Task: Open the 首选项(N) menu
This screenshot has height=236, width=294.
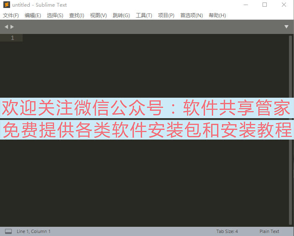Action: tap(191, 16)
